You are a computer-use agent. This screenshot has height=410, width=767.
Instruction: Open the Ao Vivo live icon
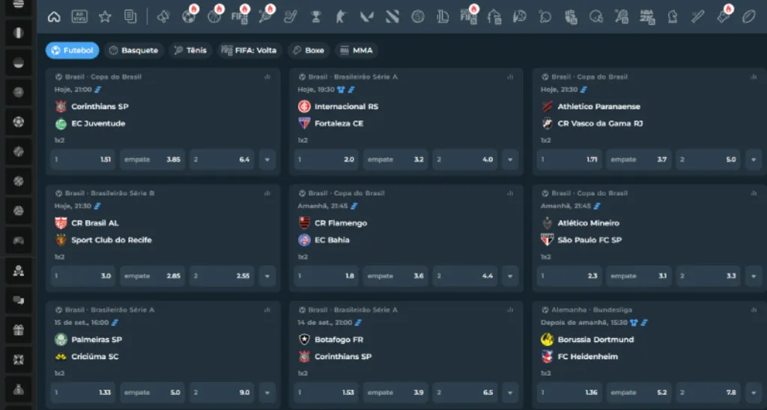point(79,16)
